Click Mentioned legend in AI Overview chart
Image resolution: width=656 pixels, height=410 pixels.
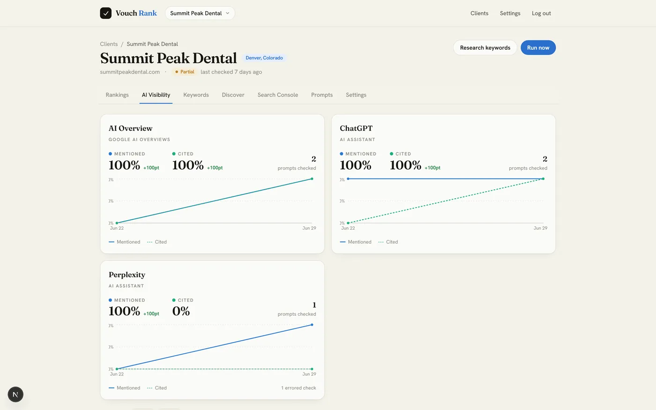pyautogui.click(x=125, y=242)
